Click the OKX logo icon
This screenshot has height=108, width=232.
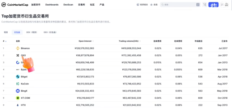18,55
